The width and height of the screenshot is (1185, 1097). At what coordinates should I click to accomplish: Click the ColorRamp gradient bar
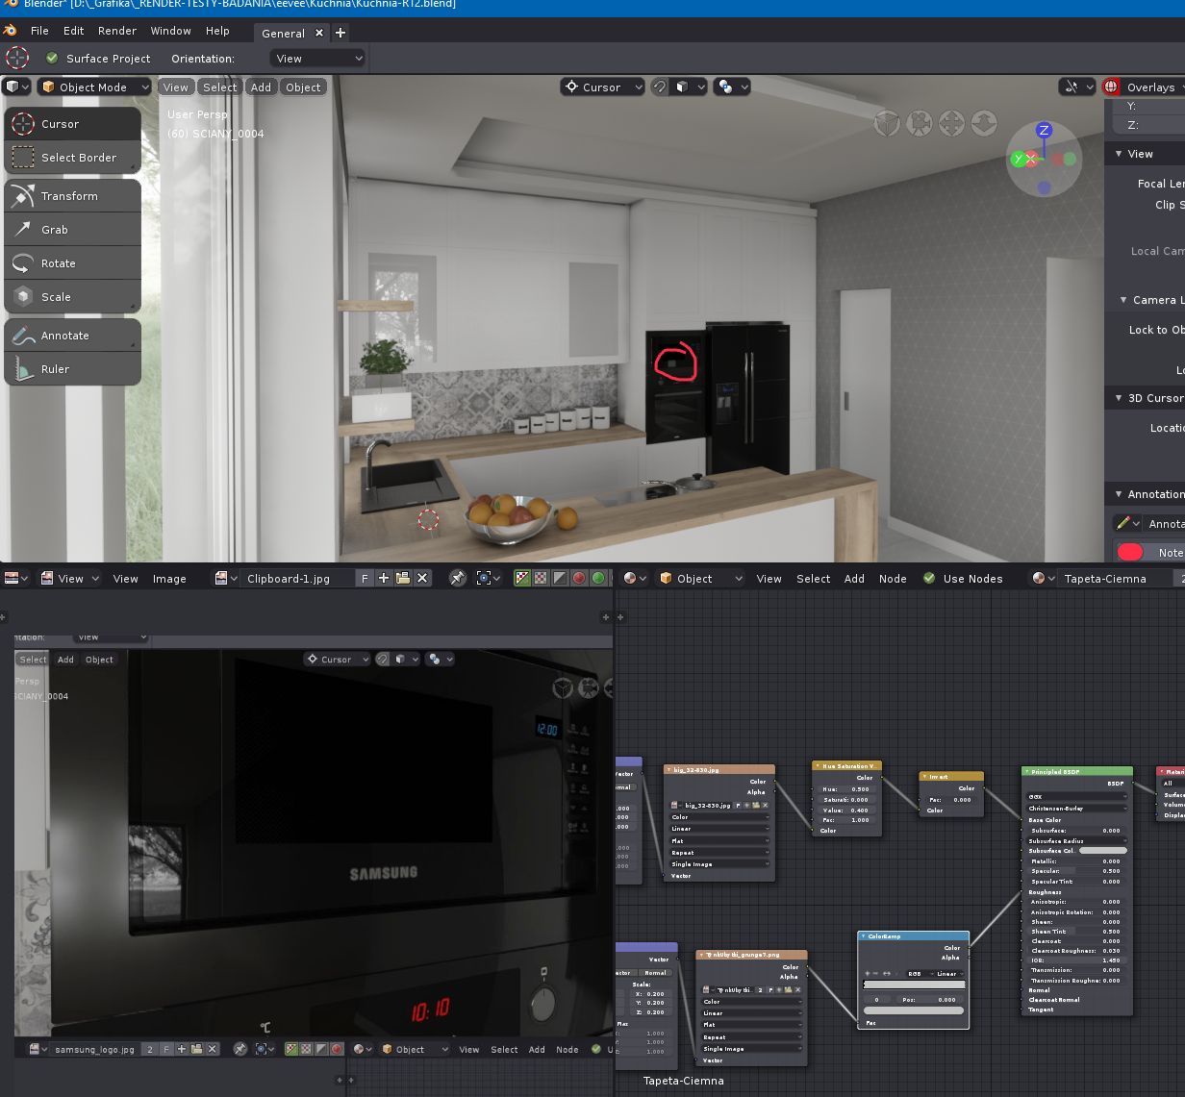tap(914, 985)
